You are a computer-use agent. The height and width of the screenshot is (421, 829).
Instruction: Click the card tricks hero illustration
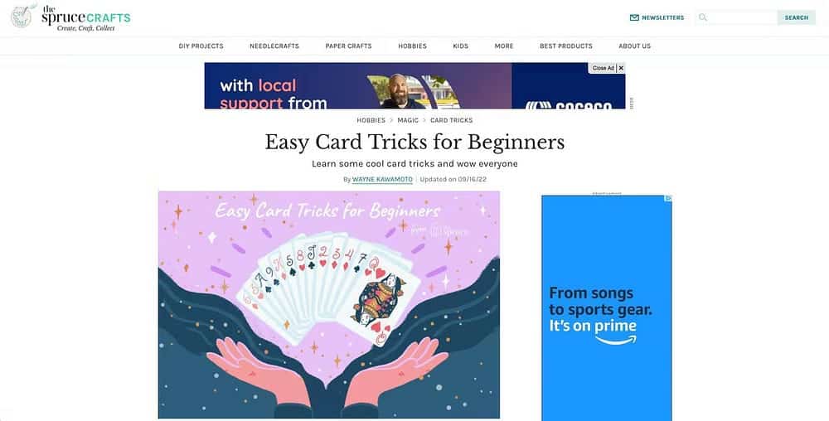coord(329,305)
